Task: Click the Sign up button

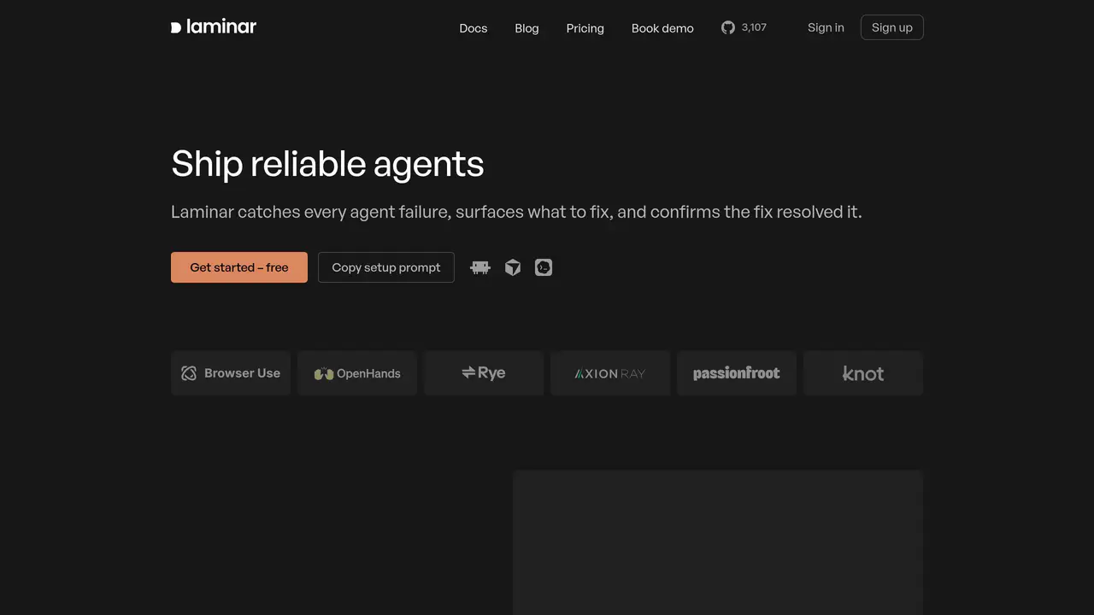Action: point(892,27)
